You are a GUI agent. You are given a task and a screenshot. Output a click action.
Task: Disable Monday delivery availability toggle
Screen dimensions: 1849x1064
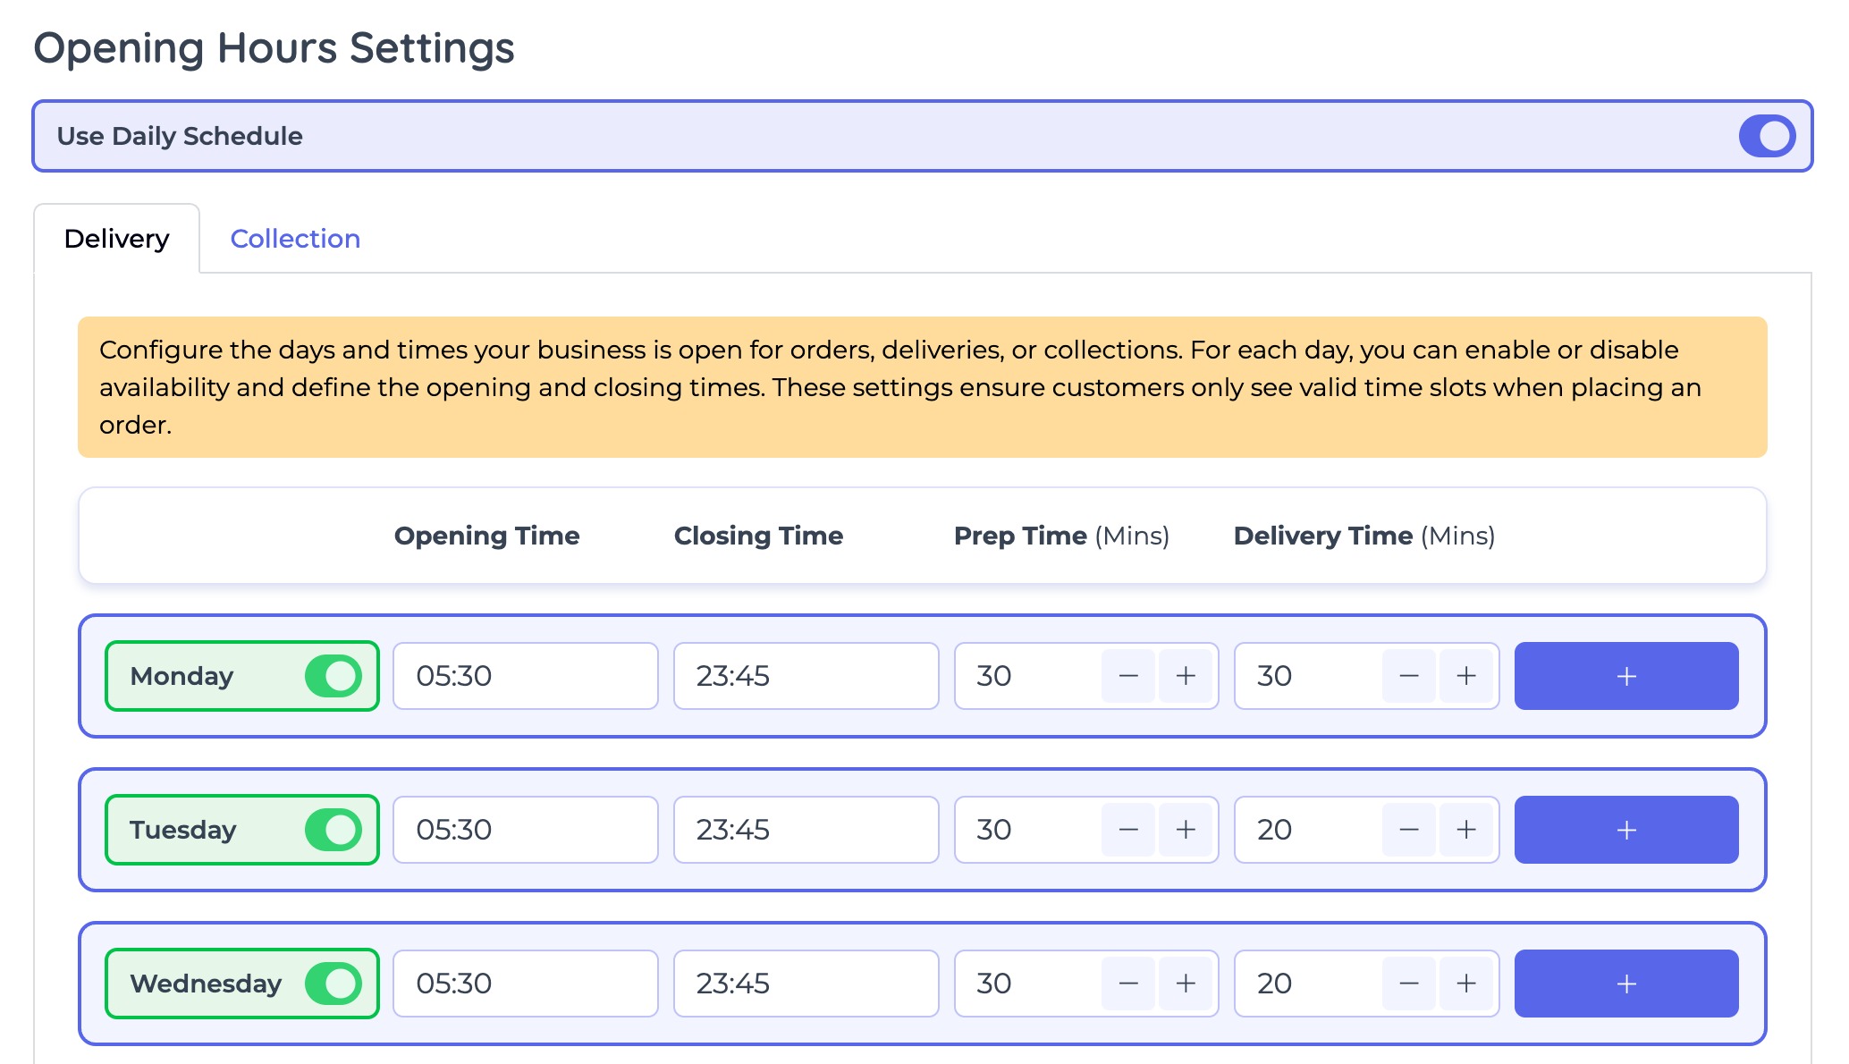pyautogui.click(x=333, y=676)
